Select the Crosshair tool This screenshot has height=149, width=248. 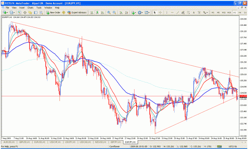click(x=160, y=12)
